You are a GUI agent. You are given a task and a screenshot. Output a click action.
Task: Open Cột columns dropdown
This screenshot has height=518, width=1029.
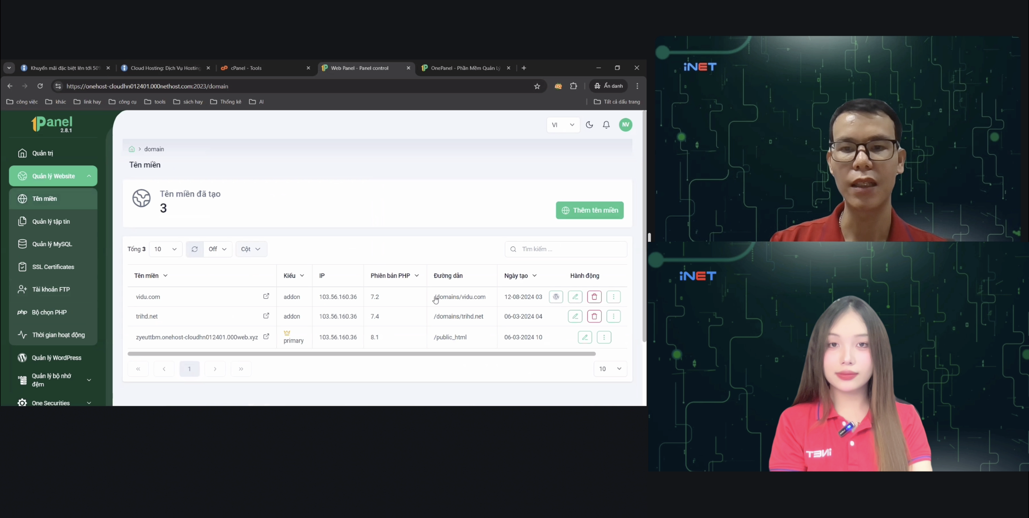coord(251,249)
